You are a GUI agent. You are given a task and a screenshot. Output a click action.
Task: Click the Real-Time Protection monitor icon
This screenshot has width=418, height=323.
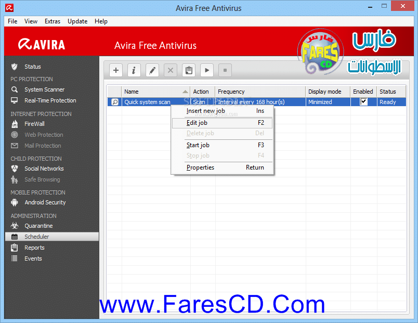(x=15, y=100)
